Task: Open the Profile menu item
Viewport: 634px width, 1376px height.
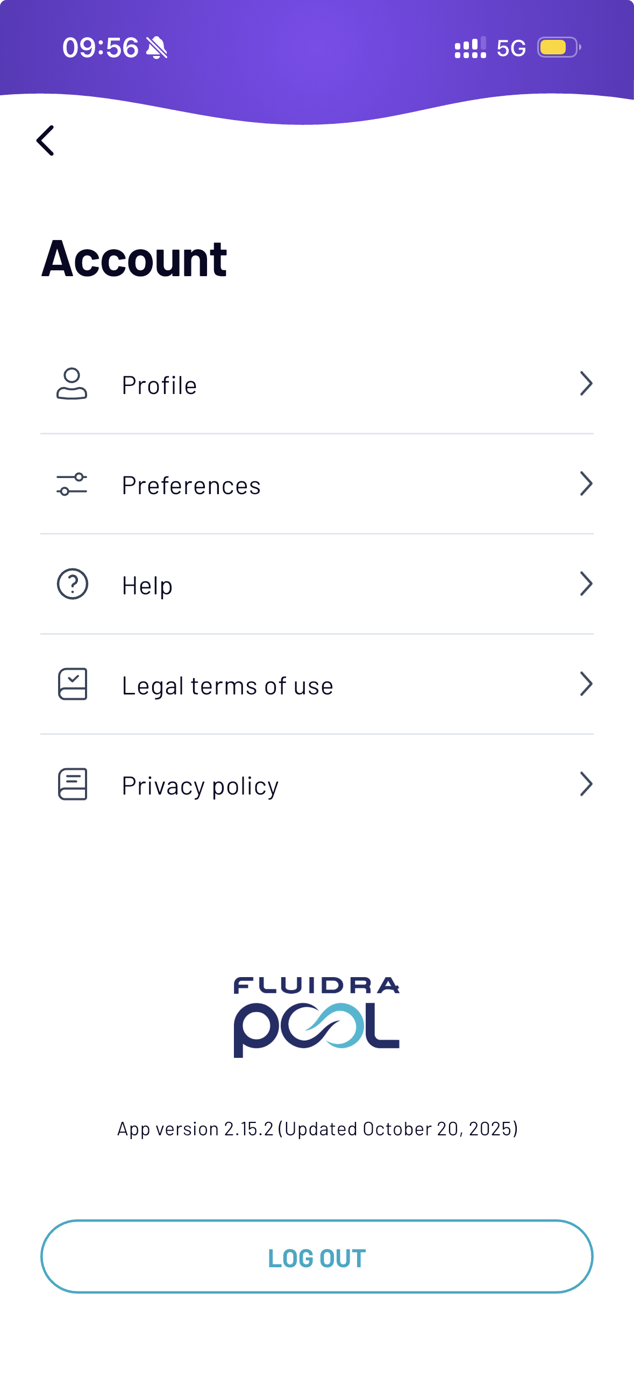Action: pyautogui.click(x=160, y=385)
